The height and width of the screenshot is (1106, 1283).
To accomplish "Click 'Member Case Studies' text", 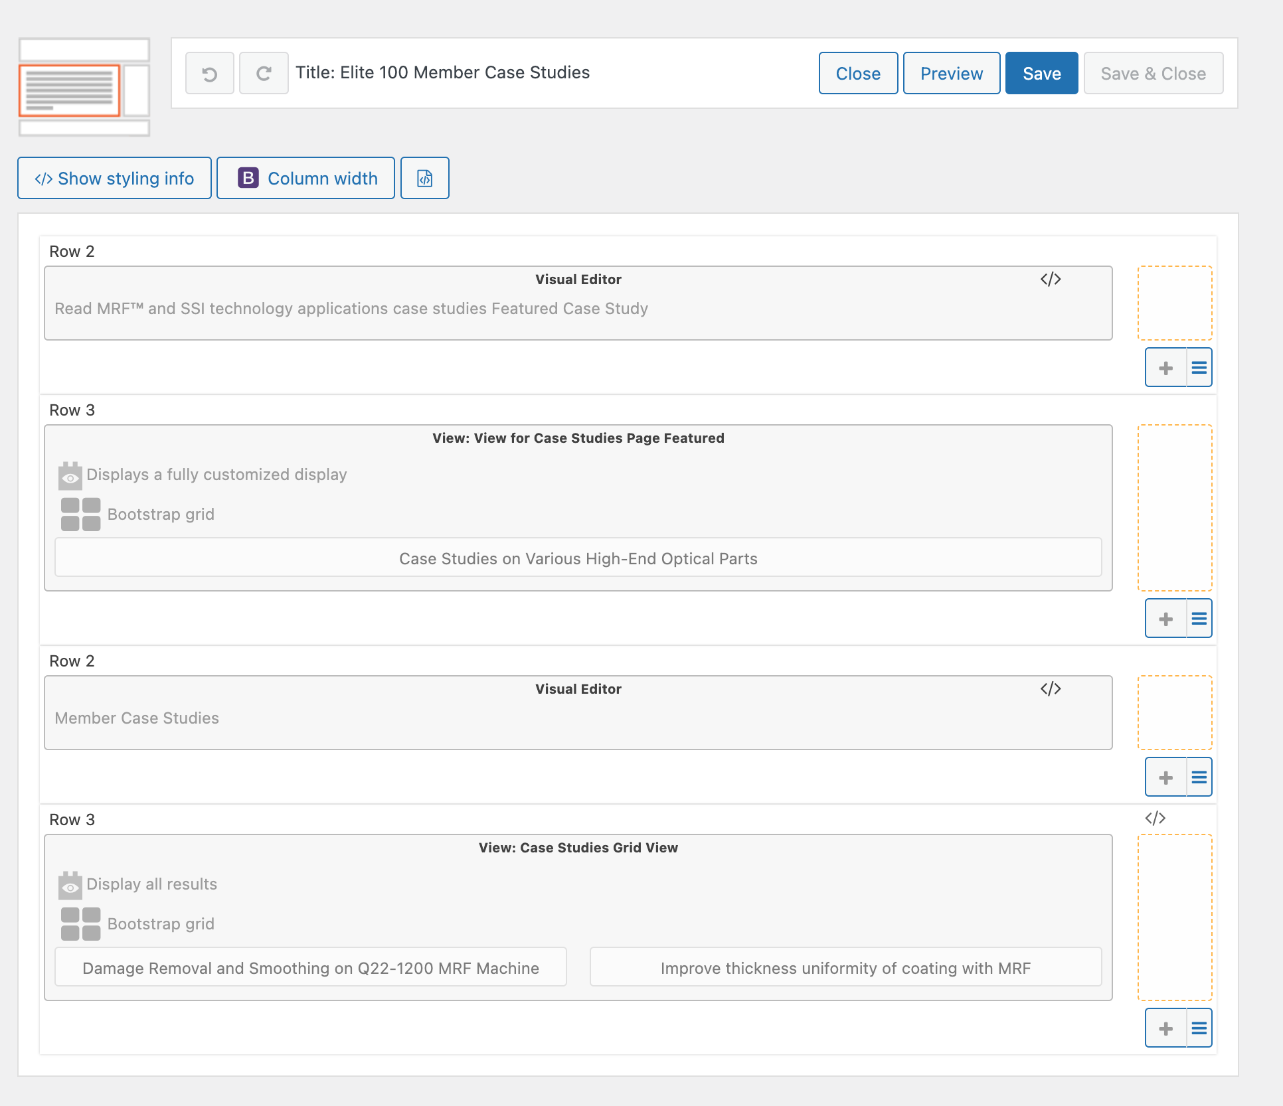I will (137, 718).
